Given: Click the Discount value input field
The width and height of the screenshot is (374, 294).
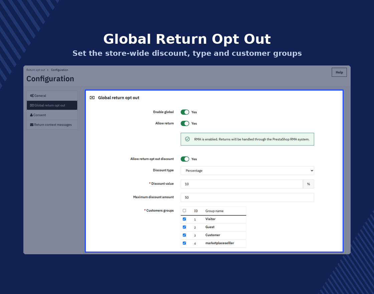Looking at the screenshot, I should tap(242, 184).
